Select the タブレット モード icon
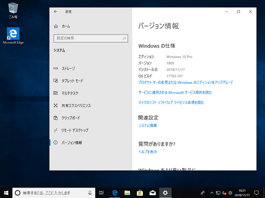The image size is (265, 198). tap(56, 81)
